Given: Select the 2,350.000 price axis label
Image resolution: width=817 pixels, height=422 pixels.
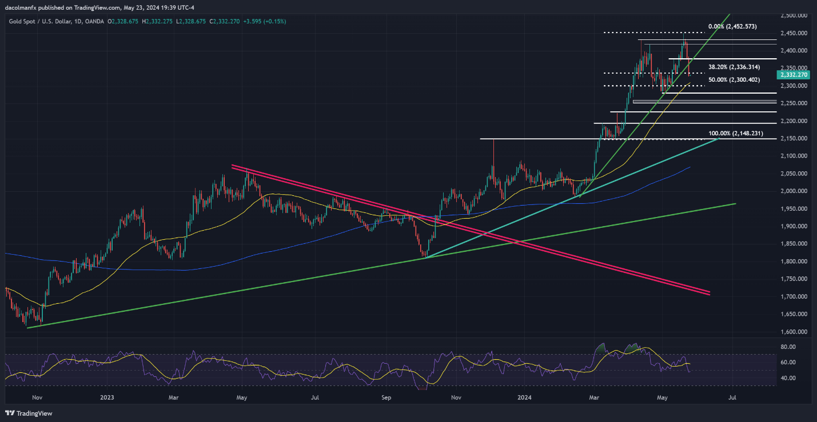Looking at the screenshot, I should tap(794, 69).
